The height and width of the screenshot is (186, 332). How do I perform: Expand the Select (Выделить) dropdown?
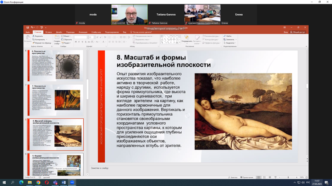click(x=231, y=43)
